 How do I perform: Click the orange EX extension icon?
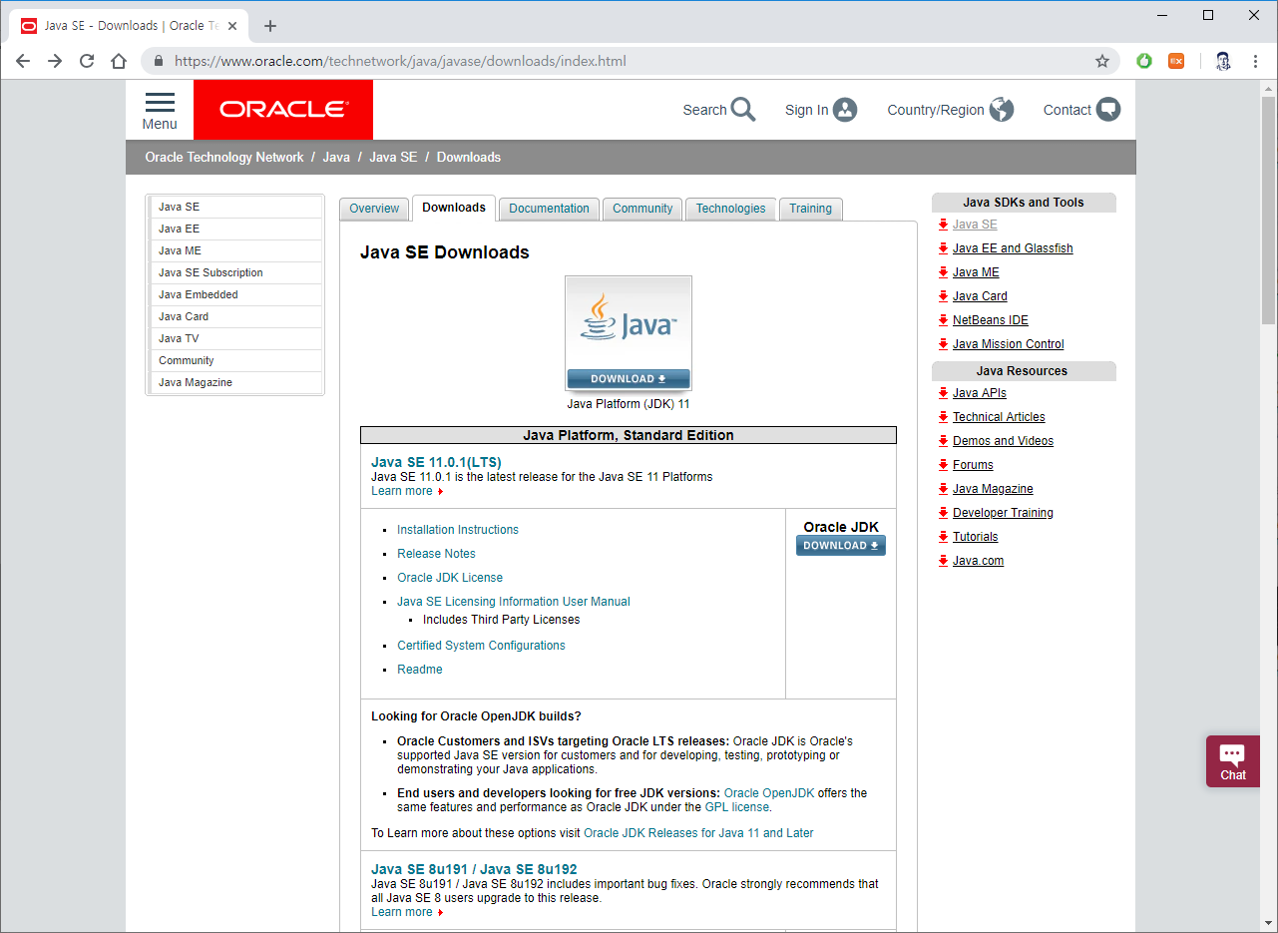[x=1176, y=61]
